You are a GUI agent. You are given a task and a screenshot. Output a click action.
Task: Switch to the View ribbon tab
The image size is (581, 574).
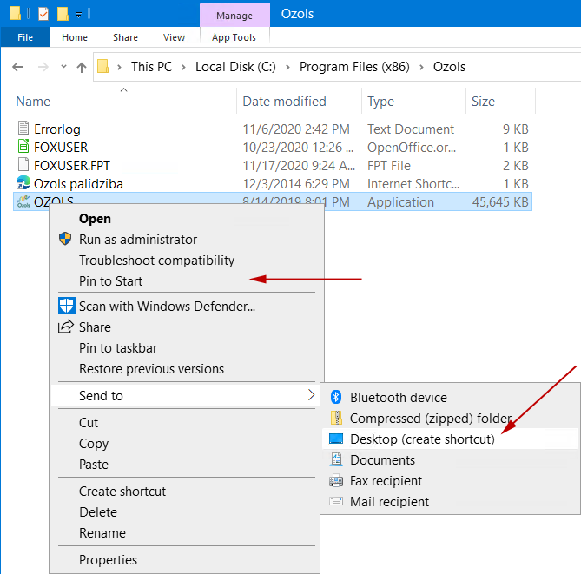(x=174, y=37)
